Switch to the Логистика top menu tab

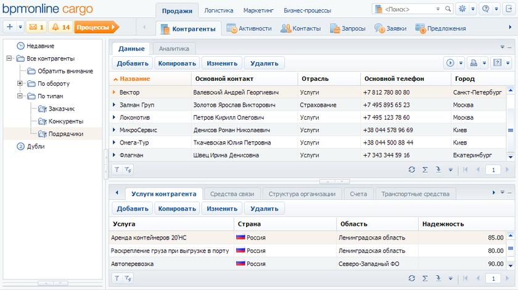(x=218, y=10)
